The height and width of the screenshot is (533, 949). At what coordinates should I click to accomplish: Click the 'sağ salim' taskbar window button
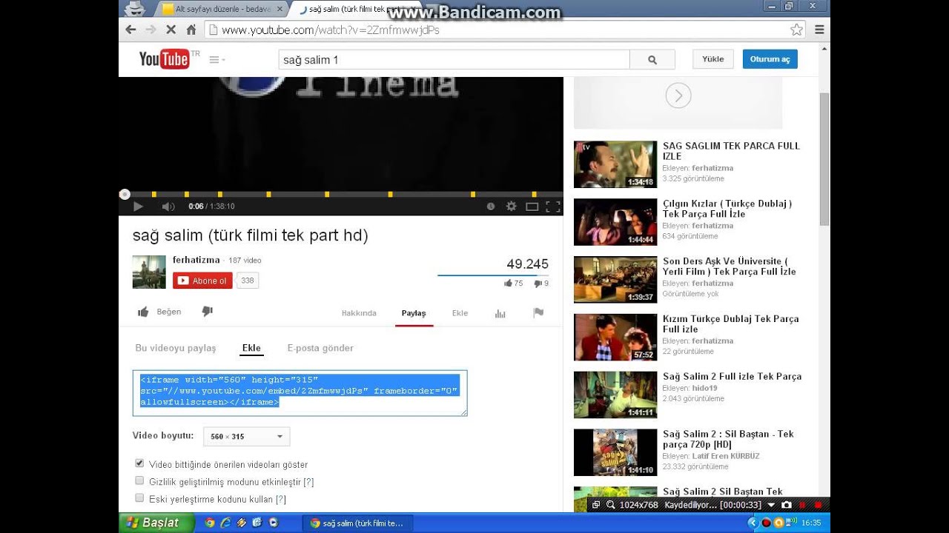click(356, 523)
